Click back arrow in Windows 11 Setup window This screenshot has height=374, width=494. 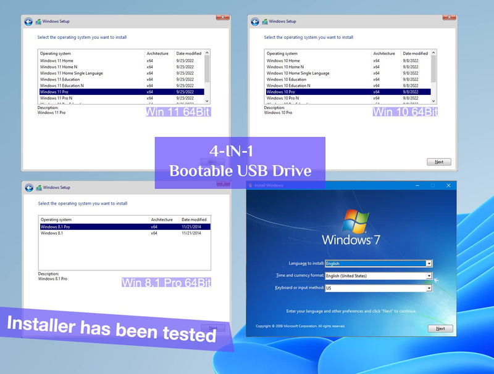28,22
